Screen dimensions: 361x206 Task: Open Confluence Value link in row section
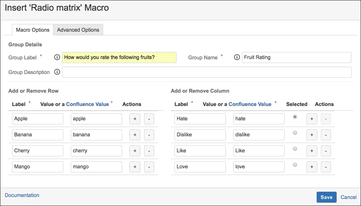coord(87,104)
